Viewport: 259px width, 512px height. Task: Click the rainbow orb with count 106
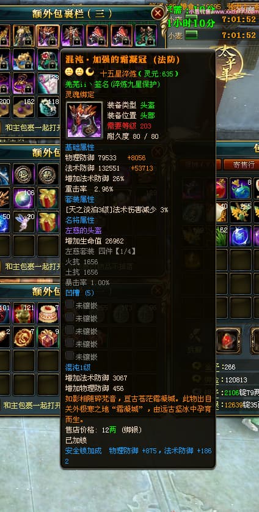[23, 198]
